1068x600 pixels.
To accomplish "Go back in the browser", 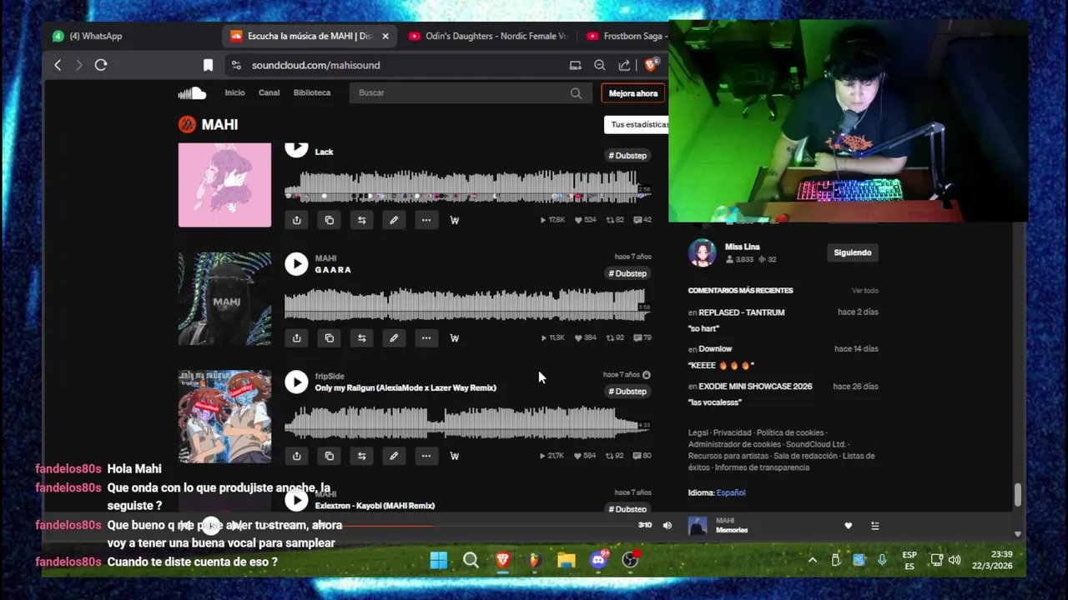I will pos(58,65).
